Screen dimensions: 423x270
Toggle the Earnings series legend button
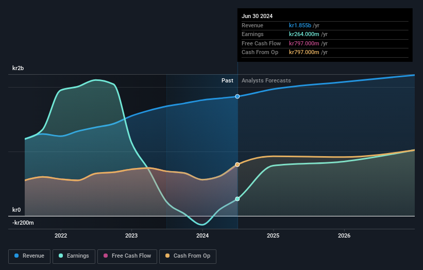coord(74,256)
